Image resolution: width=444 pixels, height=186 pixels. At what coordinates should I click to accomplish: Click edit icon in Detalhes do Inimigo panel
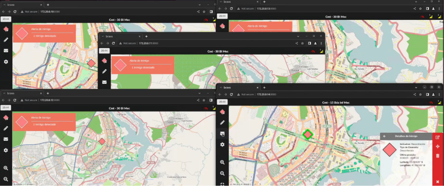pos(437,137)
